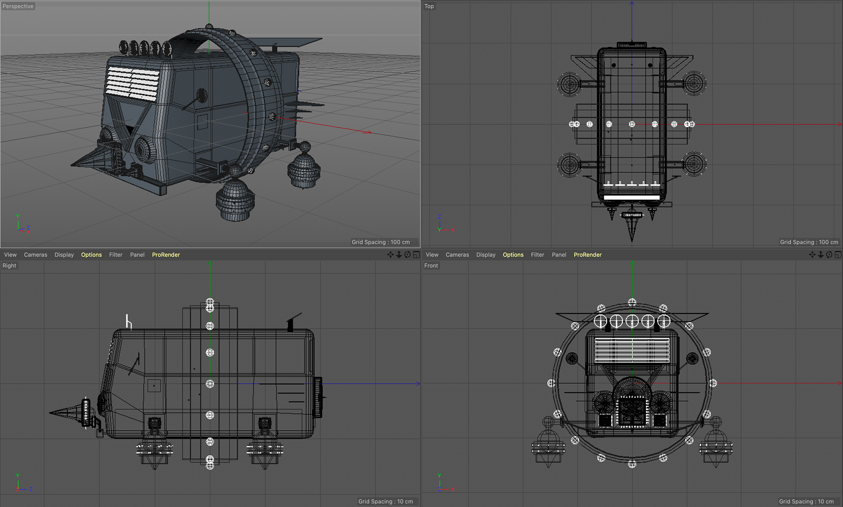Click the Perspective viewport label
The width and height of the screenshot is (843, 507).
click(18, 6)
